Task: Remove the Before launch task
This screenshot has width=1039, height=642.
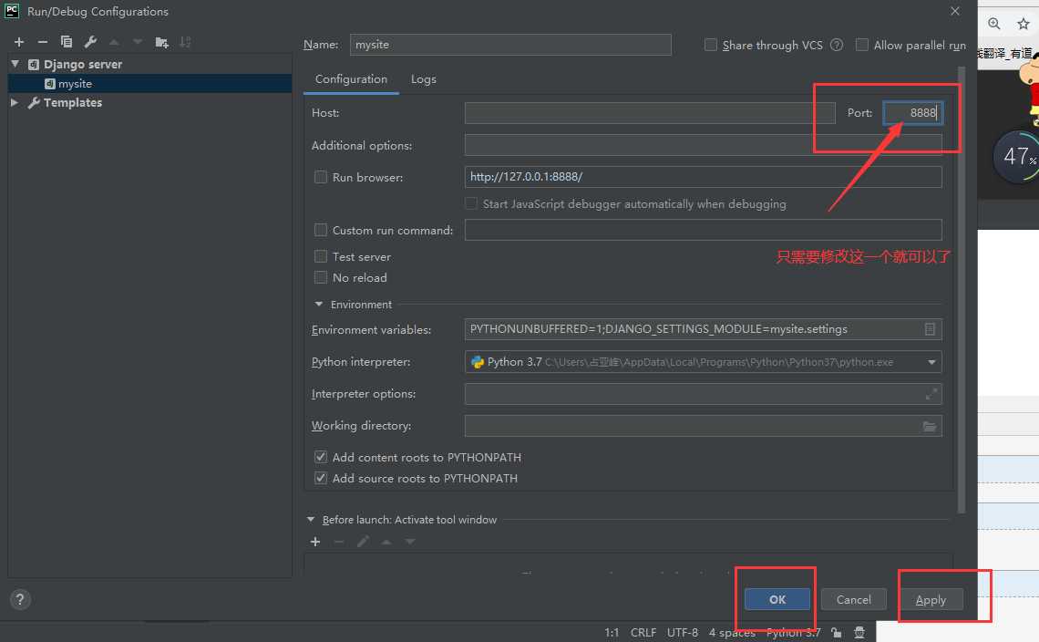Action: tap(339, 542)
